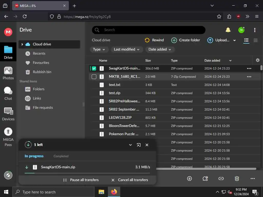
Task: Click the download icon in bottom bar
Action: (x=190, y=179)
